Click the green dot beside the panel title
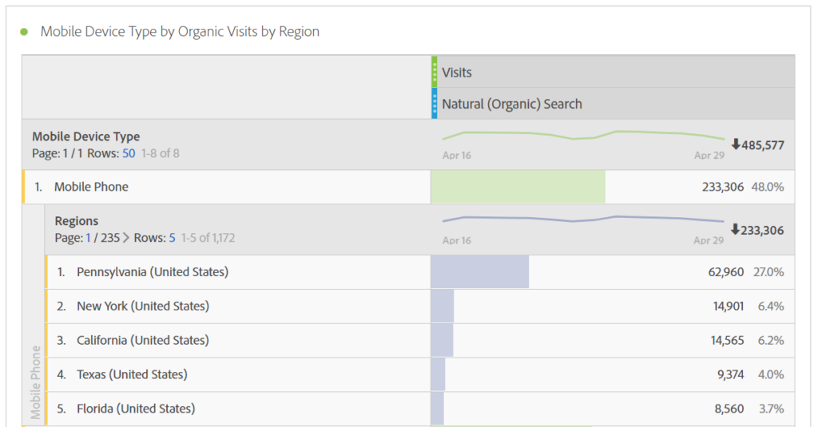The image size is (818, 427). click(24, 32)
